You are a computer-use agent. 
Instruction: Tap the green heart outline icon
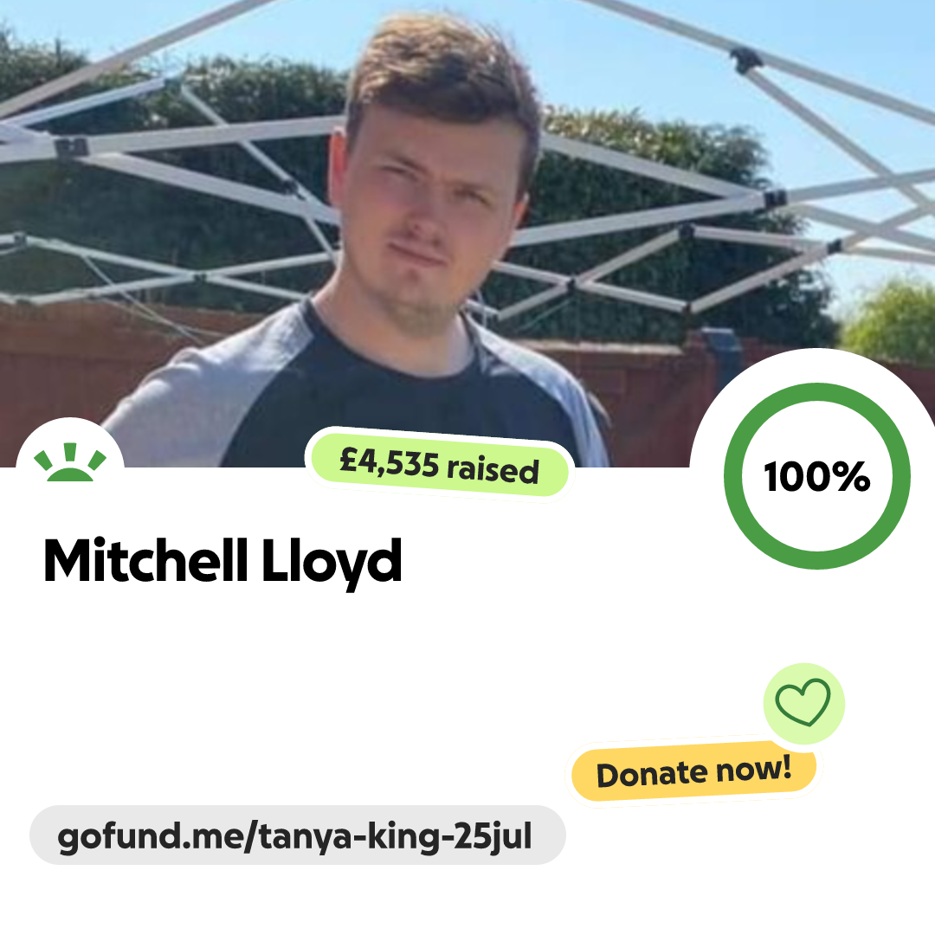pyautogui.click(x=803, y=702)
